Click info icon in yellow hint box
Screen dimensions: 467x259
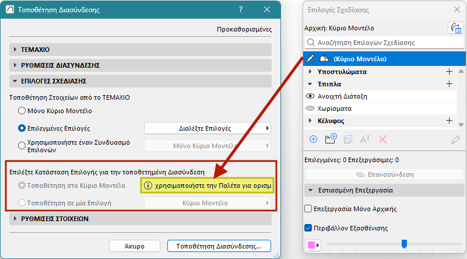point(148,185)
